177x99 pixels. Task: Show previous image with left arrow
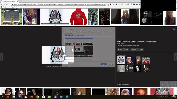point(1,57)
